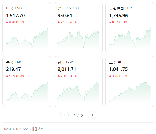The height and width of the screenshot is (134, 156).
Task: Click the GBP rate 2,011.71
Action: 67,69
